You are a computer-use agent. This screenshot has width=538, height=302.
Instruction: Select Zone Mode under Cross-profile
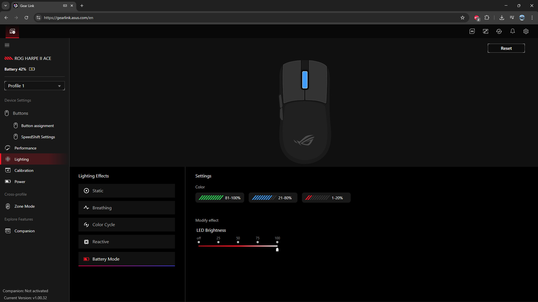coord(25,206)
